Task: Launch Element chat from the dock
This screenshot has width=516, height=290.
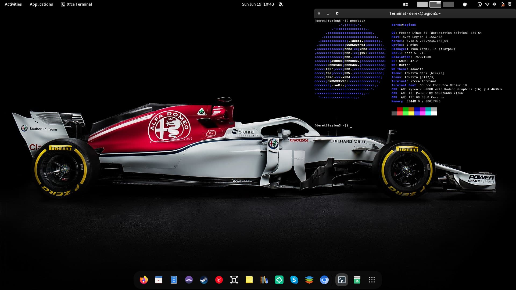Action: click(x=279, y=280)
